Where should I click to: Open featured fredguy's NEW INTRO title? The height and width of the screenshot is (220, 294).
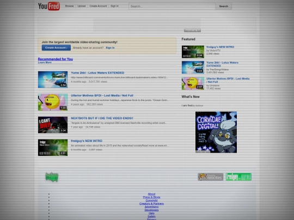click(x=220, y=47)
